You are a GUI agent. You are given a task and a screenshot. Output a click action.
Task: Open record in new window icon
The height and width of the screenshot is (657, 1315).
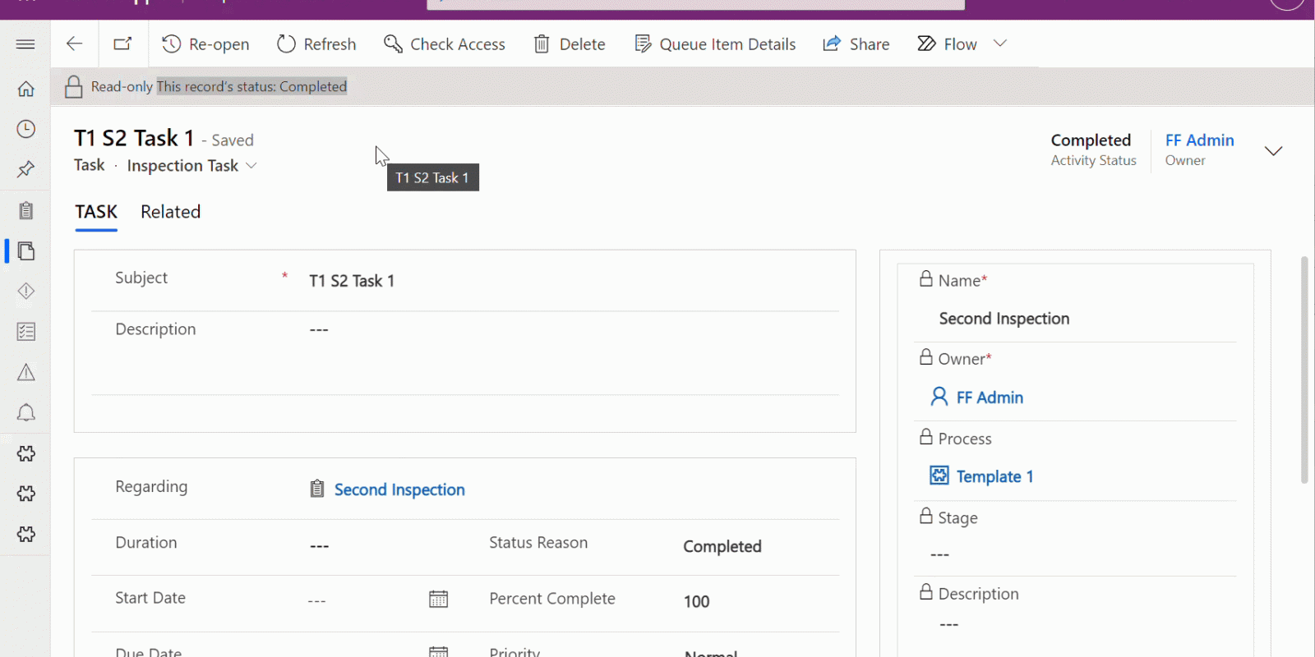click(123, 44)
